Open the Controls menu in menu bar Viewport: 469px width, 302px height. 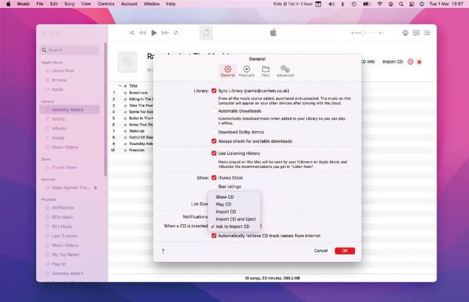[105, 4]
